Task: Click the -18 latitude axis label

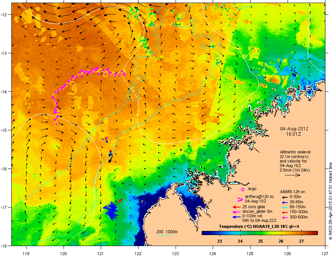Action: tap(4, 246)
